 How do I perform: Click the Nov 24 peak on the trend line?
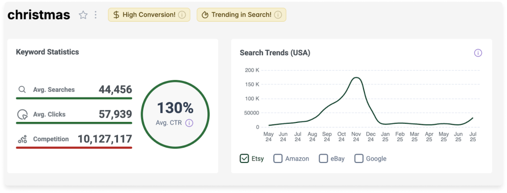(356, 77)
